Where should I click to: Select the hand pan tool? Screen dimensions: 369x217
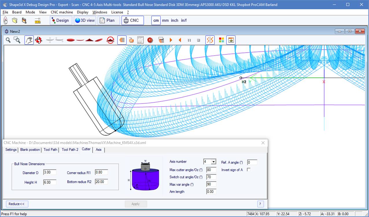pos(29,40)
